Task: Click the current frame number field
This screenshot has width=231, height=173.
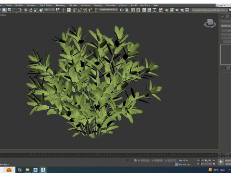Action: [206, 164]
